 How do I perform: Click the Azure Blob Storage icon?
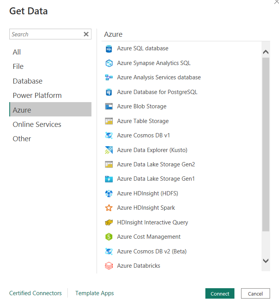pyautogui.click(x=109, y=106)
